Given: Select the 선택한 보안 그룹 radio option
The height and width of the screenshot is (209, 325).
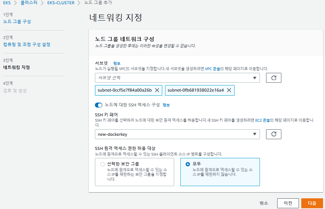Looking at the screenshot, I should pyautogui.click(x=102, y=164).
